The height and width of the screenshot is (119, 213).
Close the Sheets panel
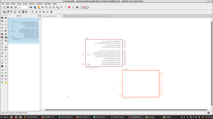click(40, 16)
